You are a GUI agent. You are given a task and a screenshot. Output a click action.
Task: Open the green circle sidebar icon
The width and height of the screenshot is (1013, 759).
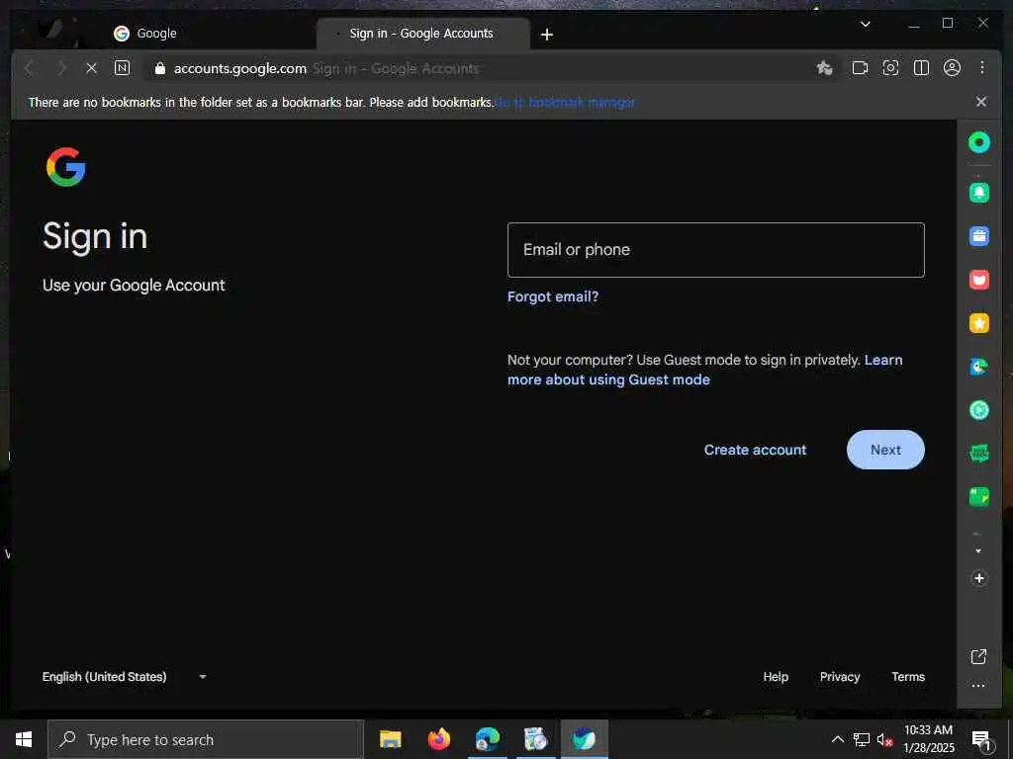point(978,142)
